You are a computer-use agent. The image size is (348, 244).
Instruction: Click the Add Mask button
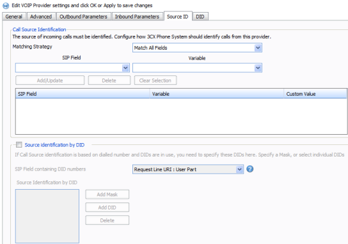point(107,194)
